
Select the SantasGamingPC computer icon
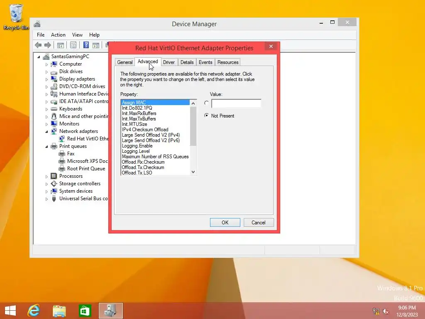[46, 56]
